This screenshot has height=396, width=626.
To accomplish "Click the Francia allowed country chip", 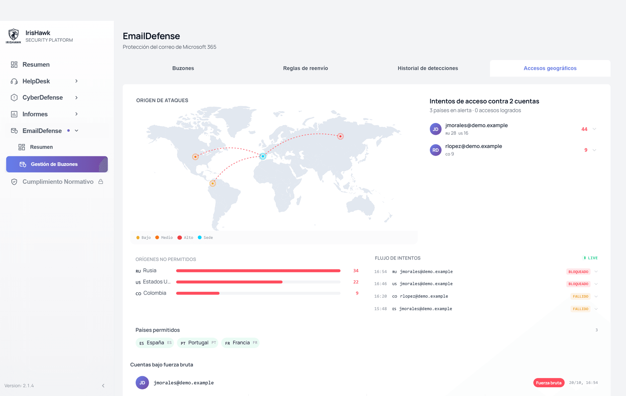I will [240, 343].
